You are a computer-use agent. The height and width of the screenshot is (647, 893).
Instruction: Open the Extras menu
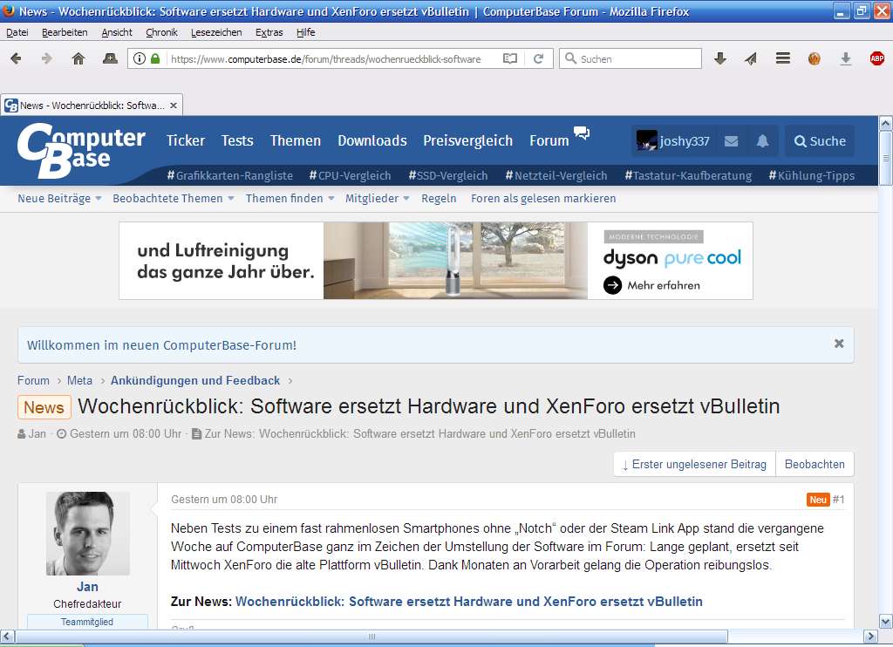[269, 32]
